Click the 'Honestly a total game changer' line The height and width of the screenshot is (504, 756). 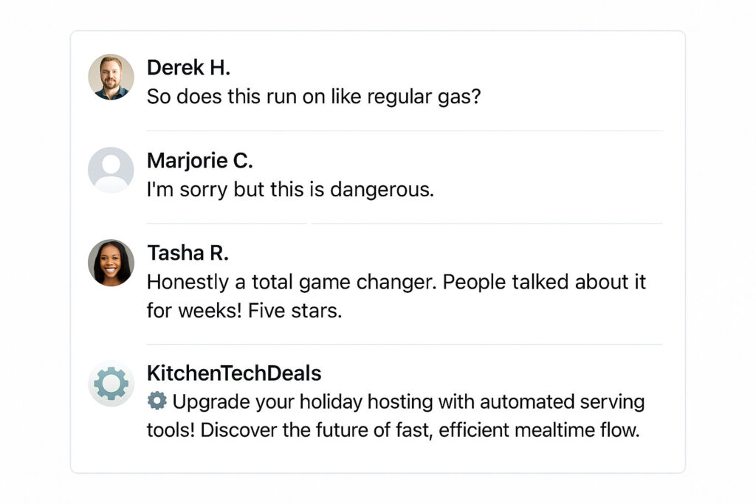pos(396,282)
